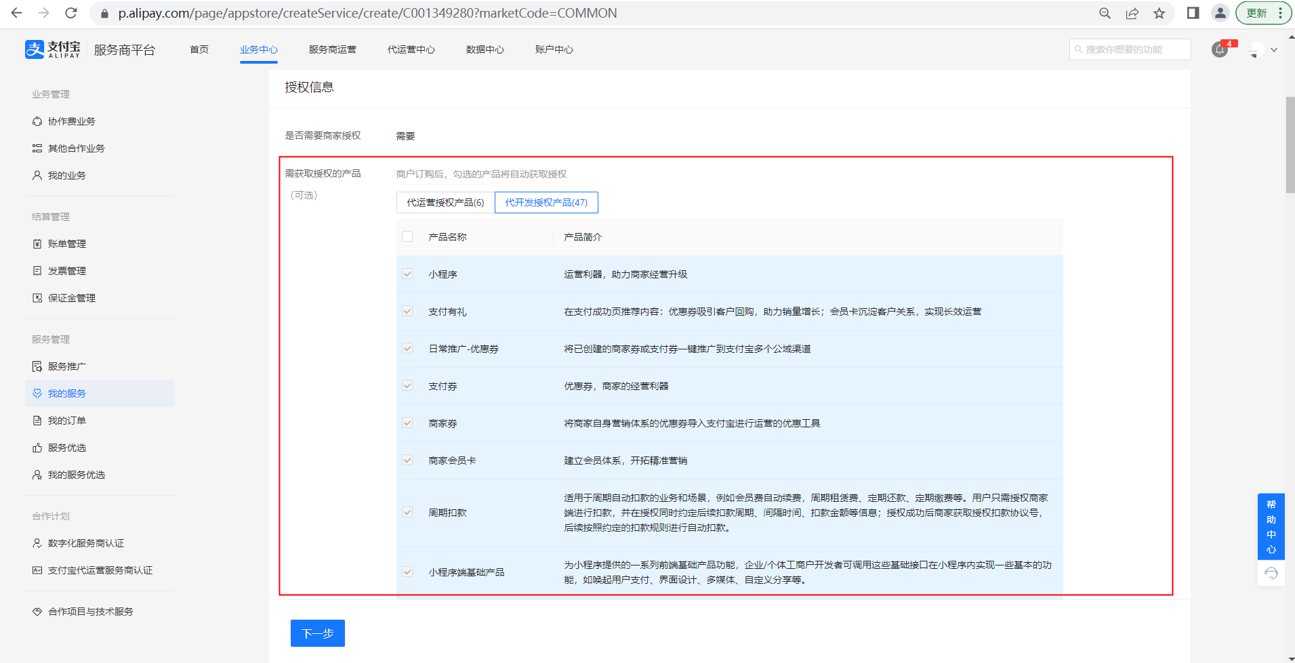Viewport: 1295px width, 663px height.
Task: Click the share page icon in address bar
Action: coord(1132,13)
